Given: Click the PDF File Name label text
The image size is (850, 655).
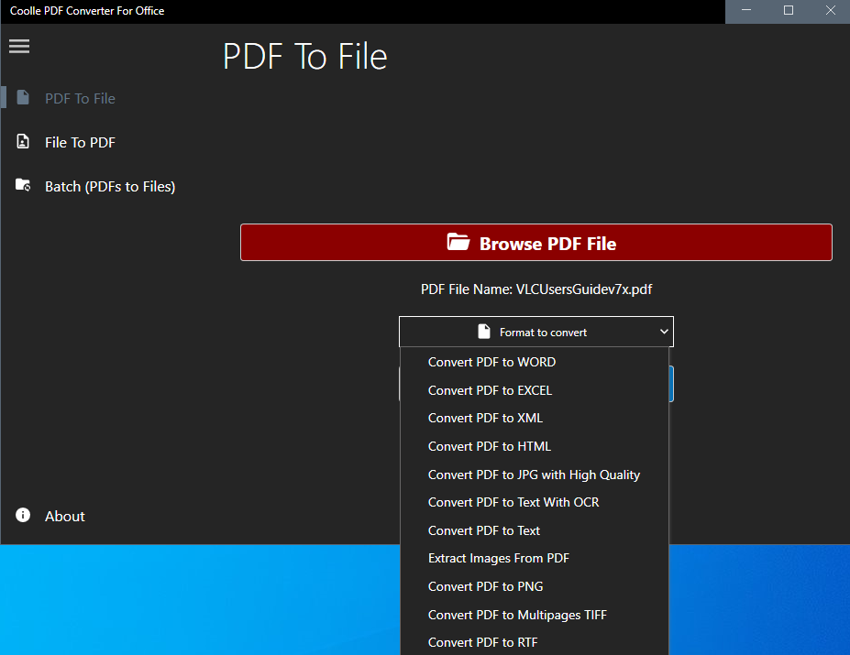Looking at the screenshot, I should click(x=536, y=289).
